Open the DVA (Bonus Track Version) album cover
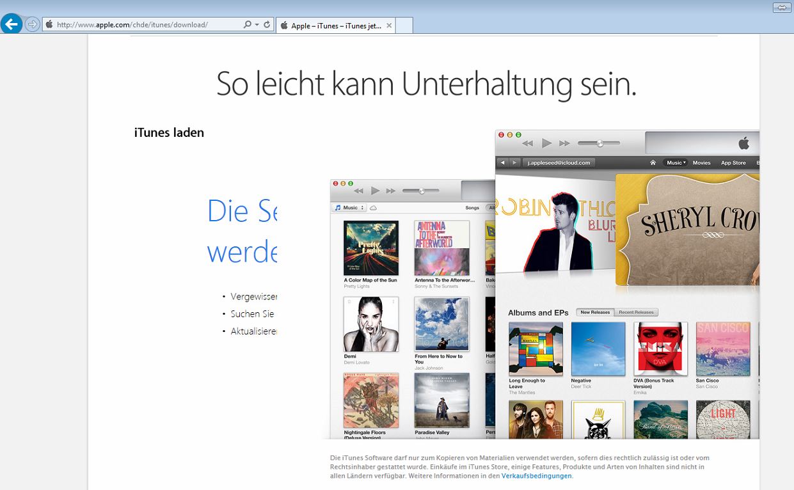This screenshot has width=794, height=490. [660, 349]
